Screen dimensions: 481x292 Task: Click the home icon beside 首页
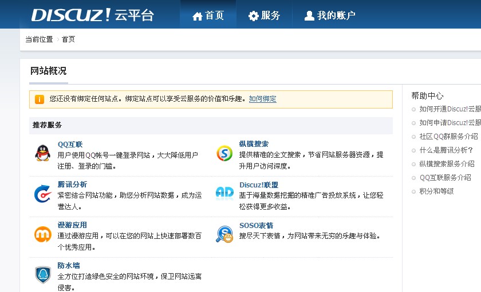click(x=197, y=16)
